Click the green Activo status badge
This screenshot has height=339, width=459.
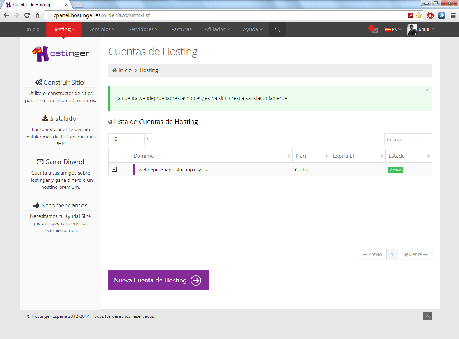[x=396, y=169]
